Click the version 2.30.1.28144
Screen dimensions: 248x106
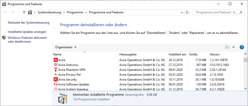(x=218, y=70)
